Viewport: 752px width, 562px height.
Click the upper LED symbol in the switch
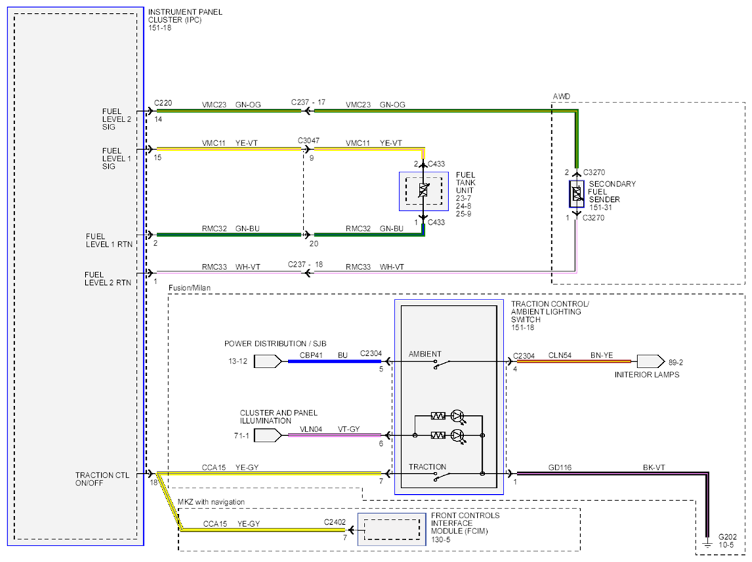(x=458, y=417)
